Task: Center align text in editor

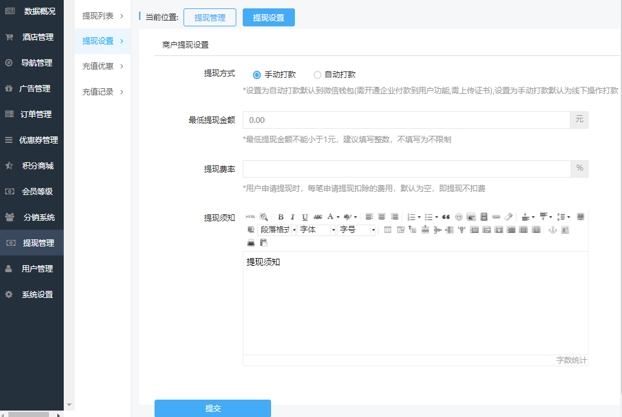Action: (382, 217)
